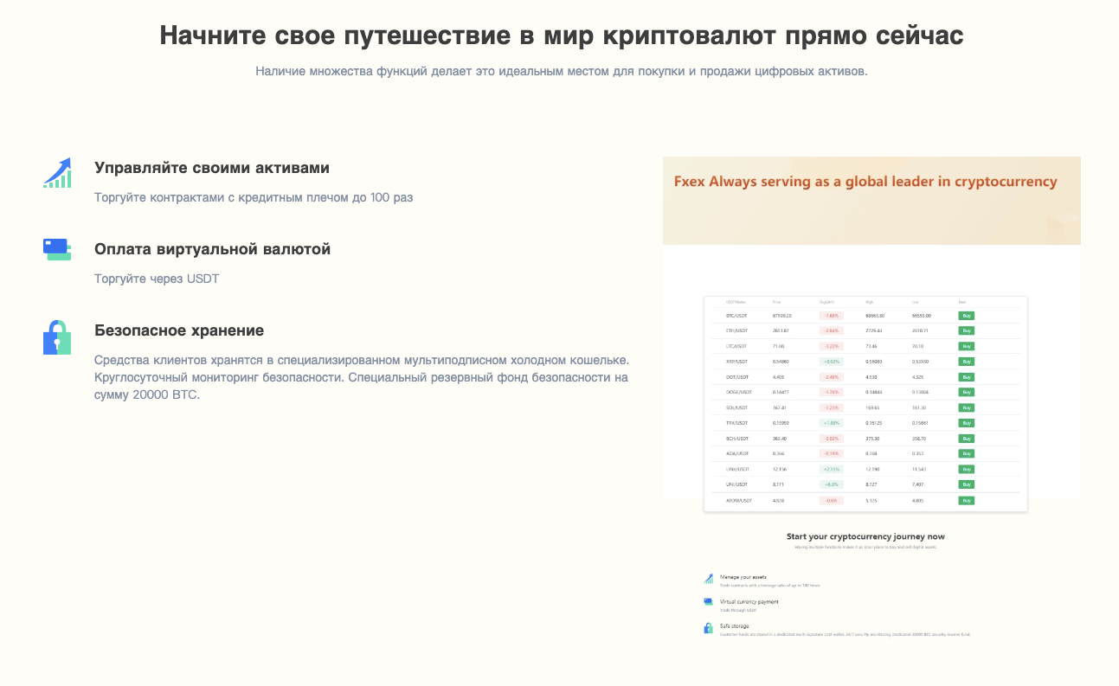Viewport: 1119px width, 686px height.
Task: Click the -0.6% change badge for ATOM/USDT
Action: point(831,500)
